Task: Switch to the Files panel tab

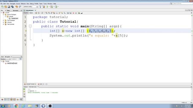Action: pyautogui.click(x=8, y=10)
